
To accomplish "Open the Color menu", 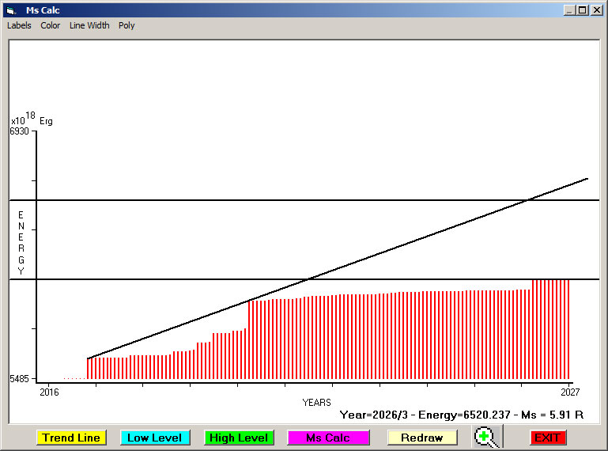I will [x=51, y=25].
